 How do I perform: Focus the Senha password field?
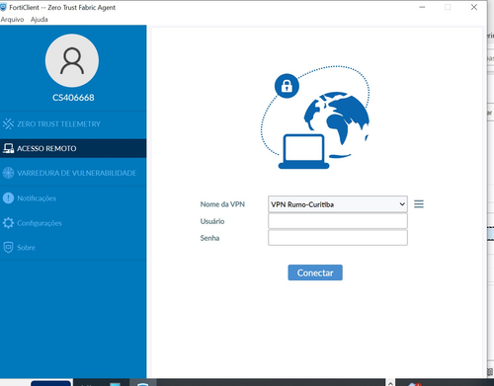click(338, 238)
